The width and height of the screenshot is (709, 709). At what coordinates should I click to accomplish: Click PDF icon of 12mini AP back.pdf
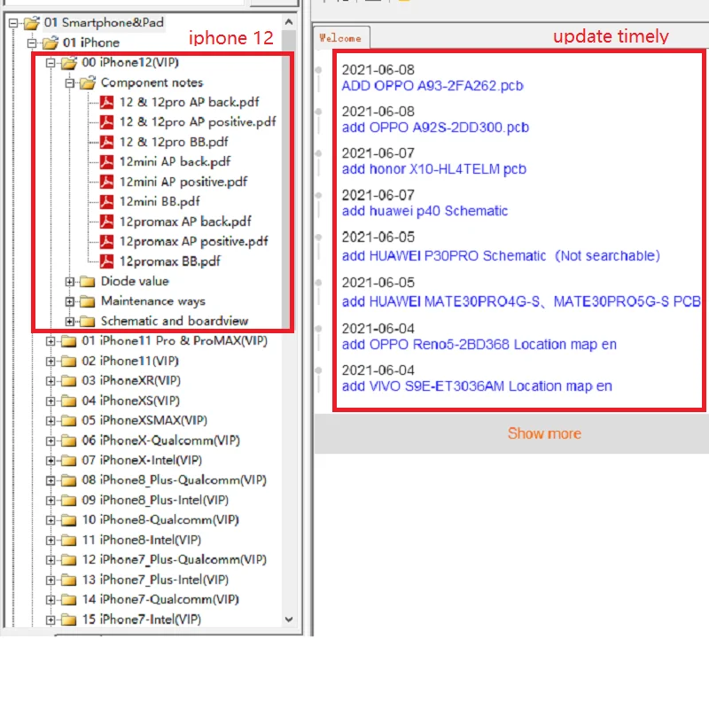106,162
